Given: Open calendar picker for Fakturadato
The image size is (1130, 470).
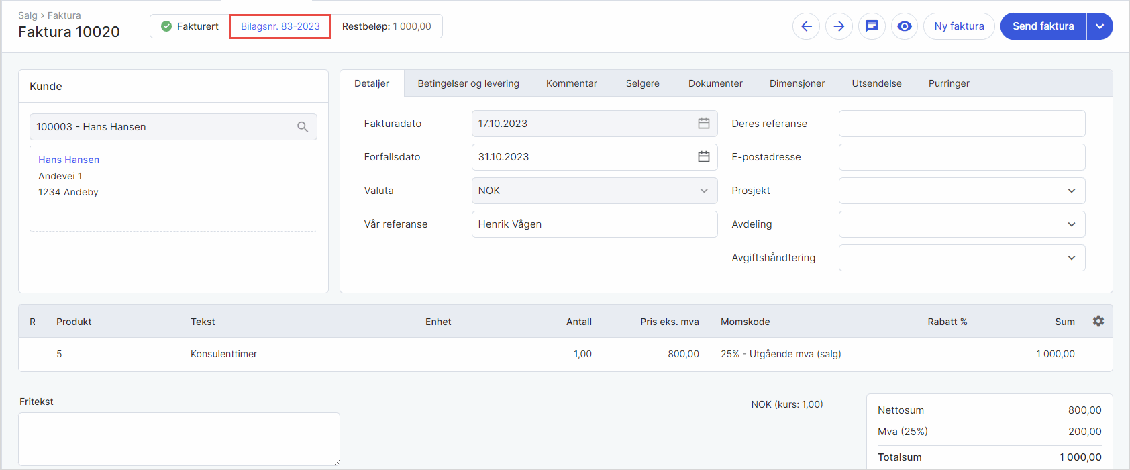Looking at the screenshot, I should click(x=703, y=124).
